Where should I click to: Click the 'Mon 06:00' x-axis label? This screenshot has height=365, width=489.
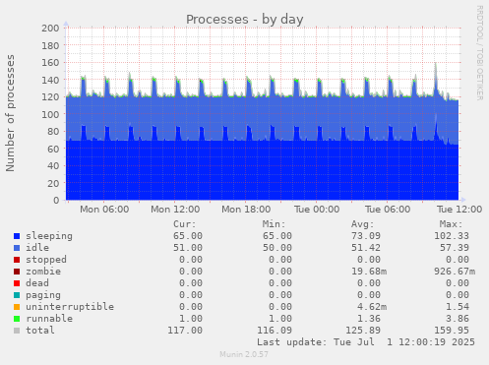104,210
